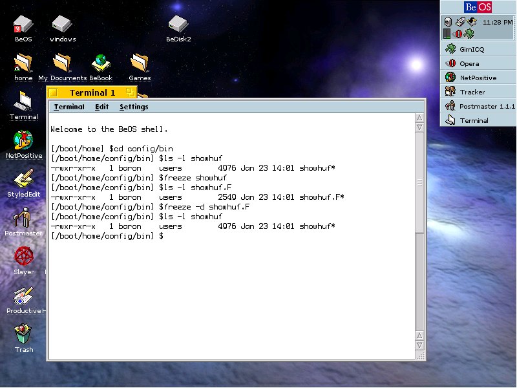Click the zoom box on Terminal 1 title tab
The height and width of the screenshot is (388, 517).
[131, 92]
